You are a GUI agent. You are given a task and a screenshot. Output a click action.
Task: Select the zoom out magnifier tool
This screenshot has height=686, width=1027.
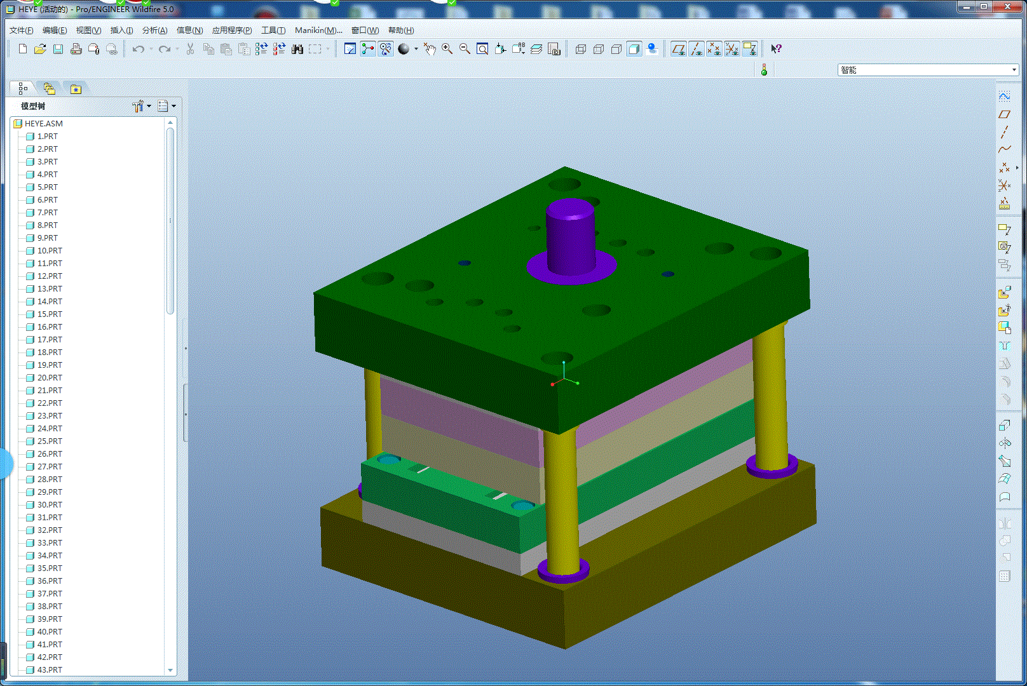(465, 49)
